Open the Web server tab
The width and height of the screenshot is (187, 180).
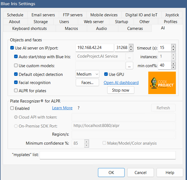[x=94, y=22]
